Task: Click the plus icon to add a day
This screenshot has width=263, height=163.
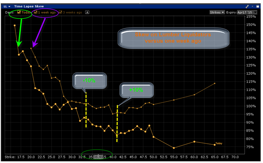Action: [x=87, y=12]
